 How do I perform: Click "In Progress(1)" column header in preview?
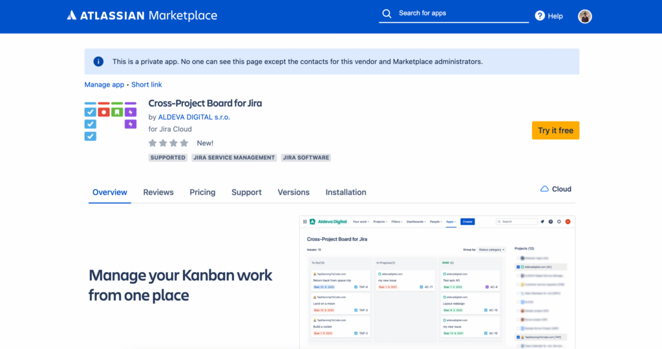[x=386, y=263]
